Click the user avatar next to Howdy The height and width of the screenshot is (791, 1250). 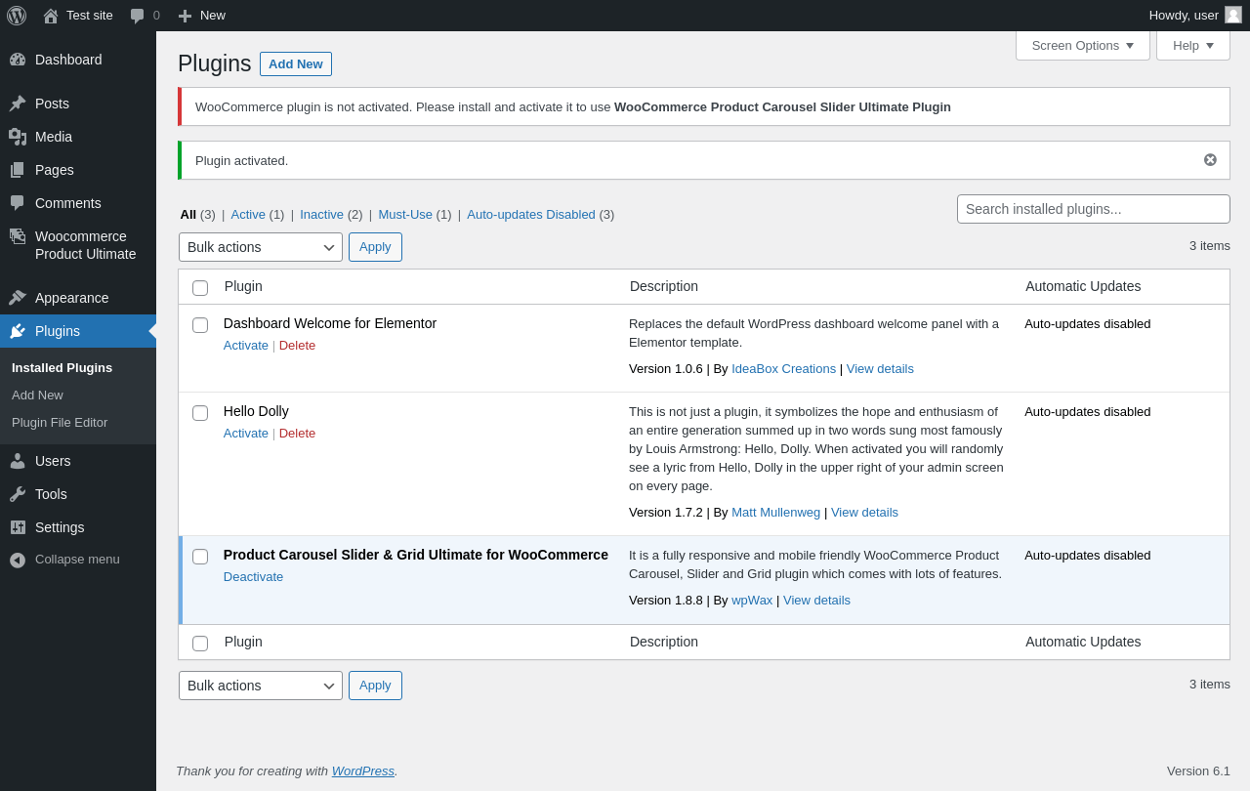pyautogui.click(x=1233, y=15)
